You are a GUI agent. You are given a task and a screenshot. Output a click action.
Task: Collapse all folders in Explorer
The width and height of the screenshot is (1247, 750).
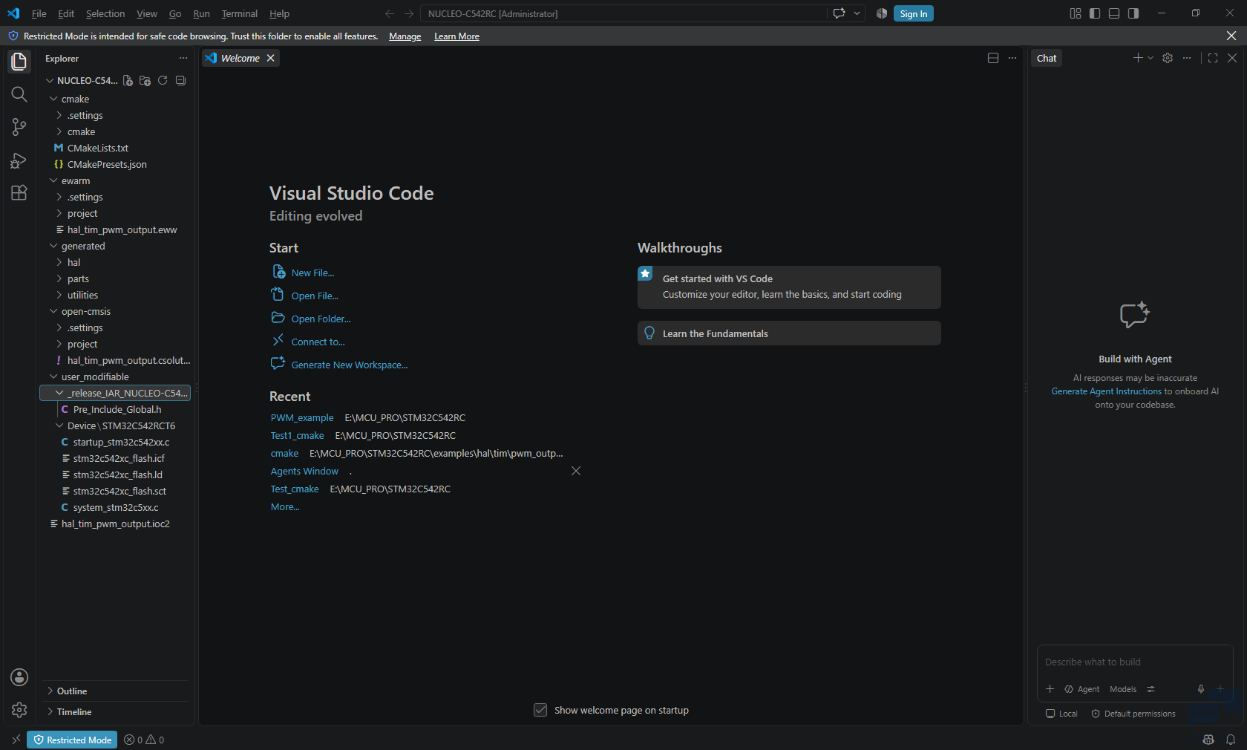180,80
